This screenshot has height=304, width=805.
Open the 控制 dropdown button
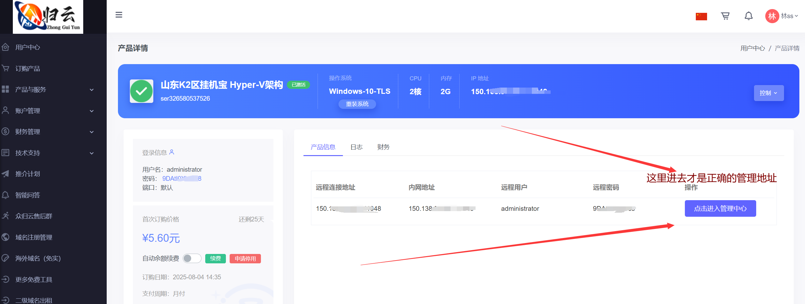pyautogui.click(x=768, y=93)
